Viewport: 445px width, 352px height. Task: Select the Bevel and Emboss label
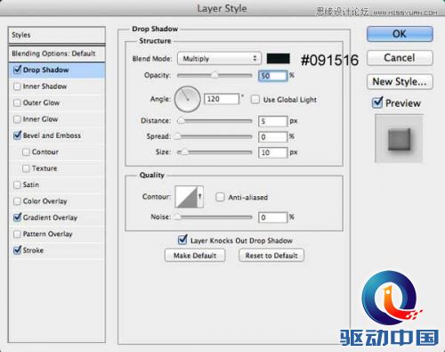[x=52, y=135]
